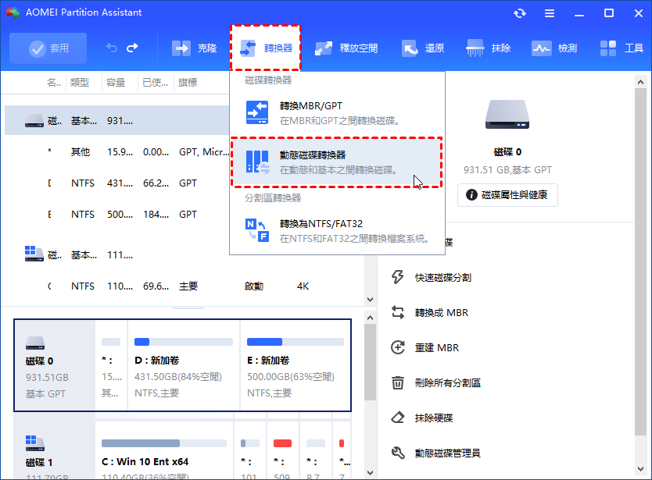Open the 還原 recover tool
Screen dimensions: 652x480
click(x=423, y=48)
